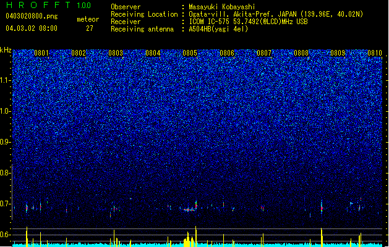Click the Receiver ICOM IC-575 text
389x247 pixels.
click(x=248, y=22)
